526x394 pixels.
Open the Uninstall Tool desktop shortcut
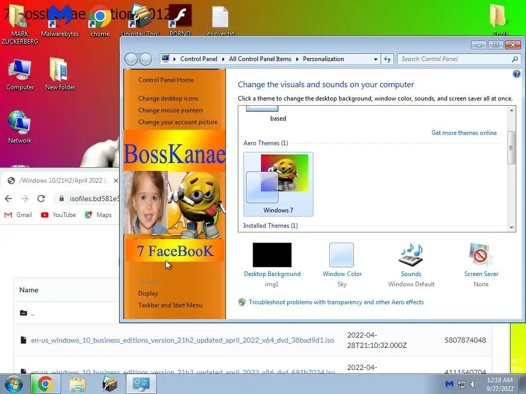click(x=140, y=20)
